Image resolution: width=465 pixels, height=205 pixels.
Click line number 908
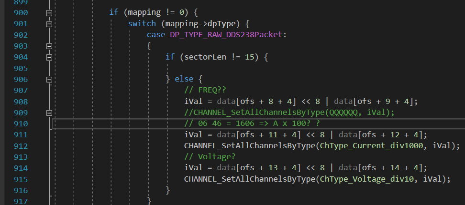(21, 102)
